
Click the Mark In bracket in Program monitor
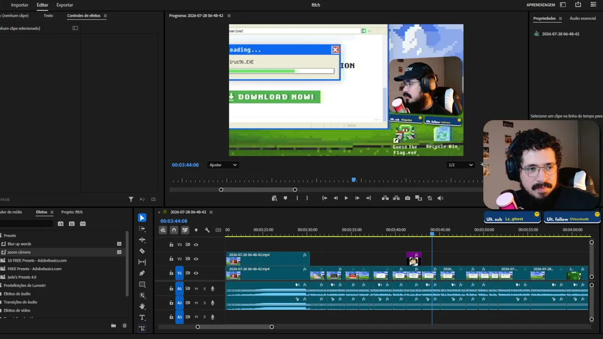pyautogui.click(x=297, y=198)
